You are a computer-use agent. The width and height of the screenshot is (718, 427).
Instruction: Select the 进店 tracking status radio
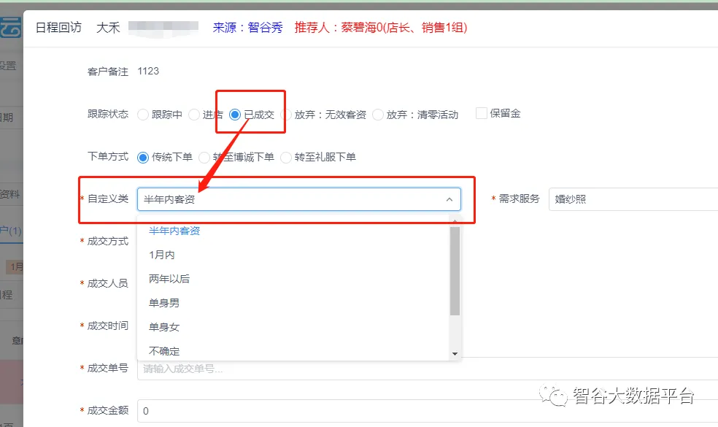coord(194,115)
